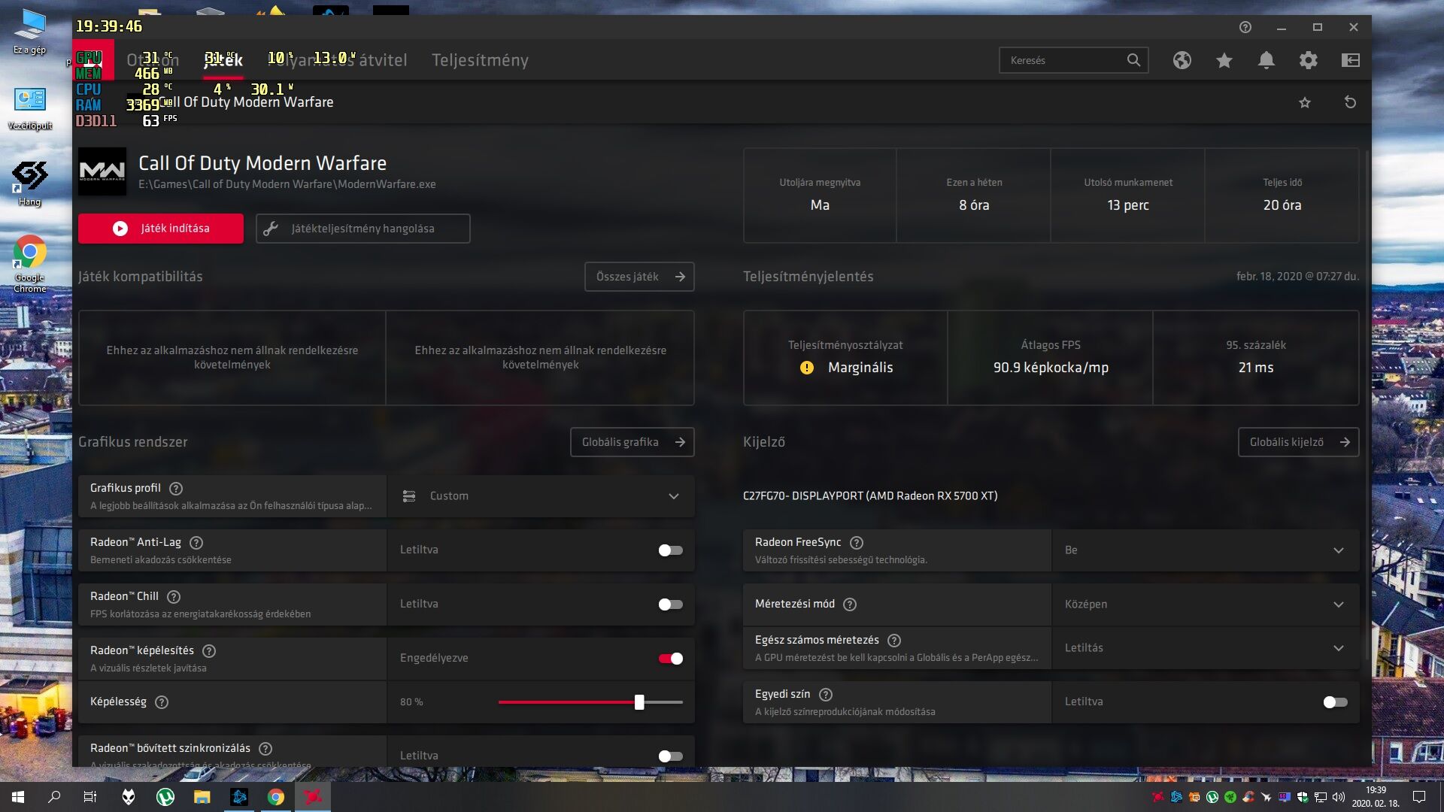This screenshot has width=1444, height=812.
Task: Open Radeon settings gear
Action: click(x=1309, y=60)
